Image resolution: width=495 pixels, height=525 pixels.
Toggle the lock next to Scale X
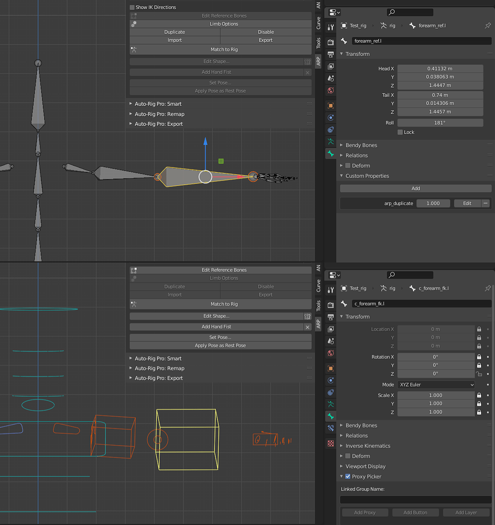click(x=479, y=395)
